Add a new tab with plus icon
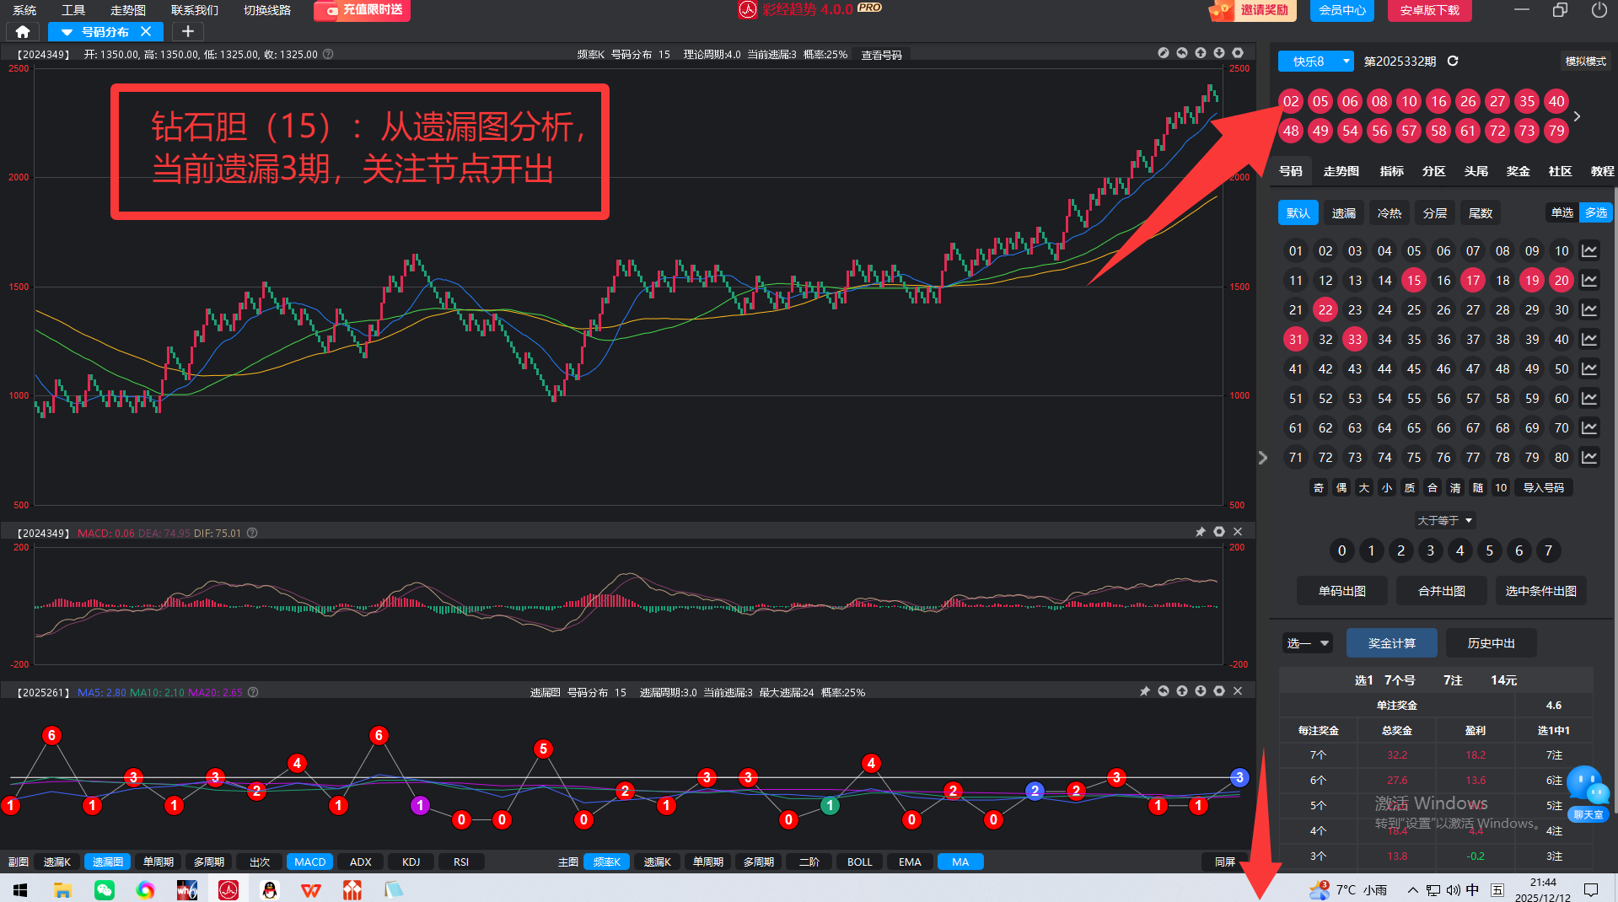This screenshot has height=902, width=1618. pos(188,32)
